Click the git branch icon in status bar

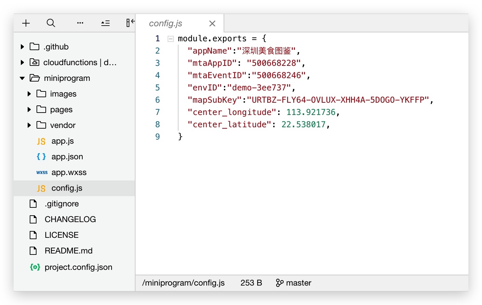pos(280,283)
